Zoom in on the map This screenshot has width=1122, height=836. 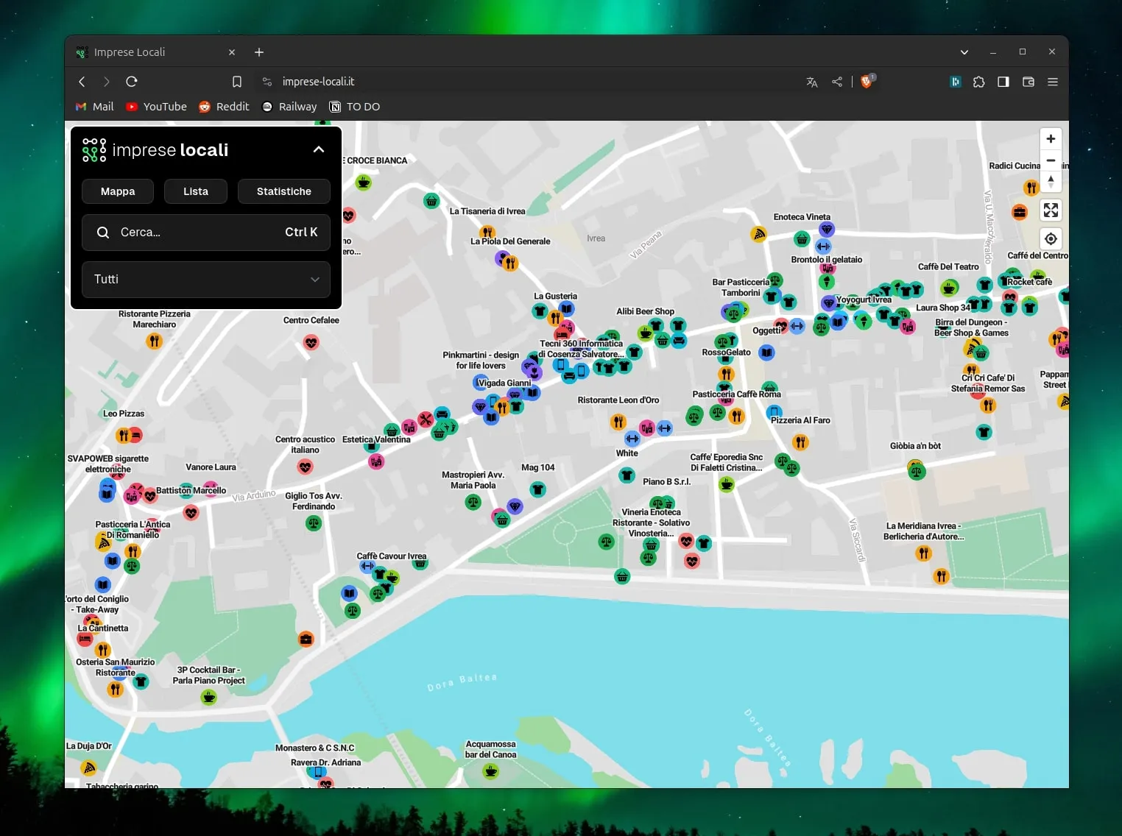point(1051,139)
